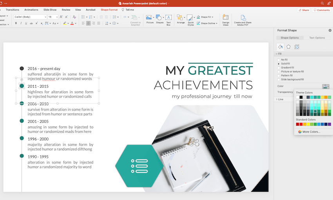333x200 pixels.
Task: Open Fill & Line tab icon
Action: [x=280, y=47]
